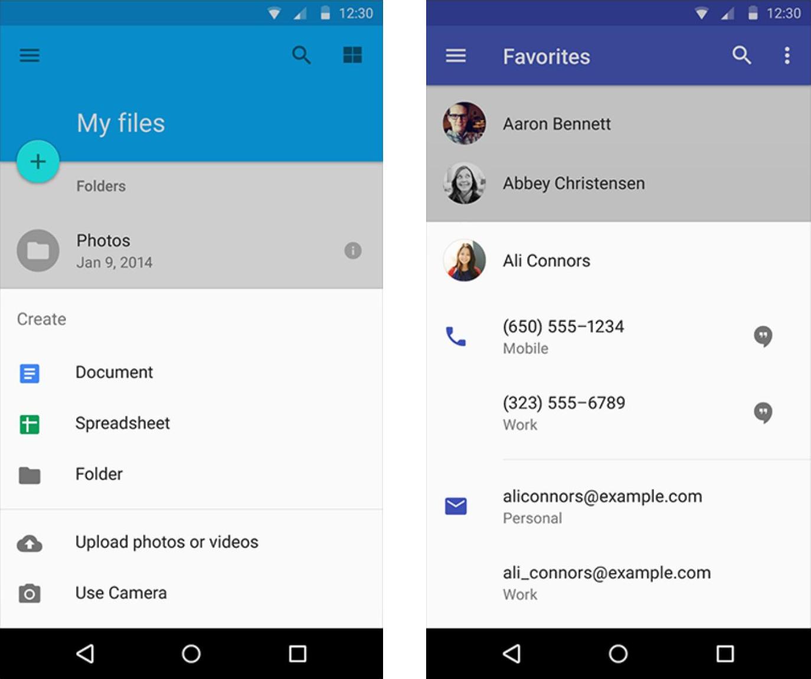Screen dimensions: 811x679
Task: Open the three-dot overflow menu in Favorites
Action: 787,55
